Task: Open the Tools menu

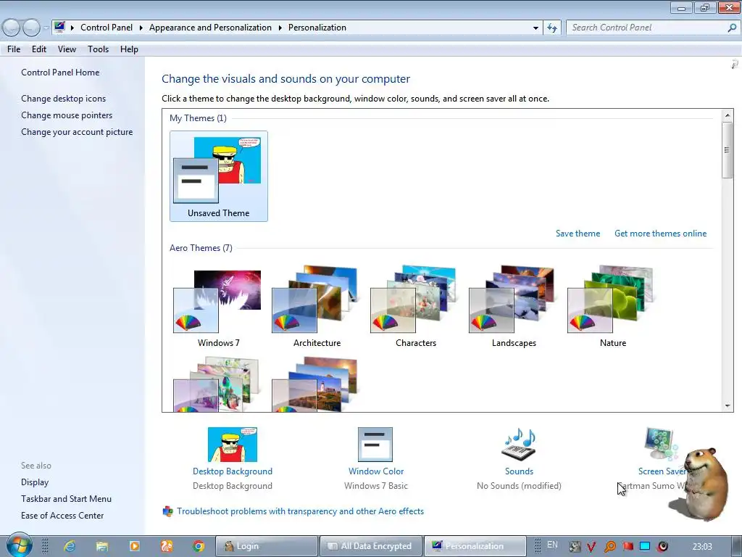Action: pyautogui.click(x=98, y=49)
